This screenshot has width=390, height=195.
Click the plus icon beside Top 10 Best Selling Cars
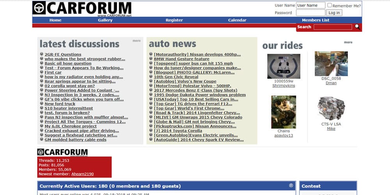click(151, 99)
